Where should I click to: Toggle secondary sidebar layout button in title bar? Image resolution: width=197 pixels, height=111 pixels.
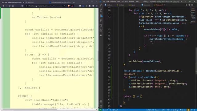coord(178,2)
